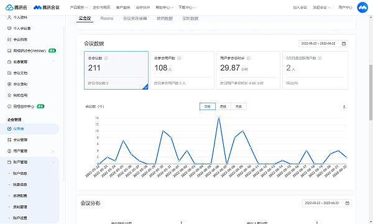
Task: Show info tooltip for 月度活跃用户数
Action: 320,58
